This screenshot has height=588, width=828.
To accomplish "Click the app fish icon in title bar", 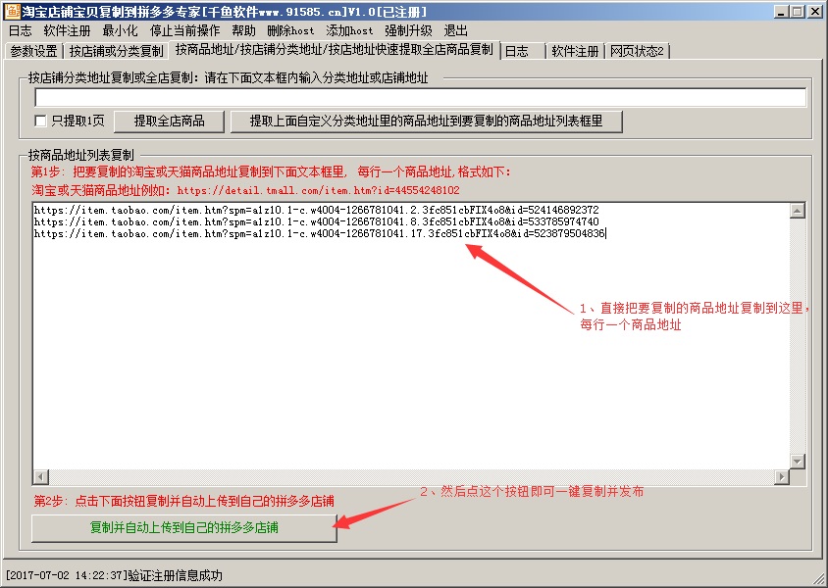I will 12,11.
